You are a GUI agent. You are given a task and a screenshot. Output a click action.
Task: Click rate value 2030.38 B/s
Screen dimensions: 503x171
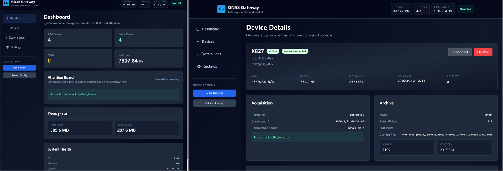pos(263,82)
